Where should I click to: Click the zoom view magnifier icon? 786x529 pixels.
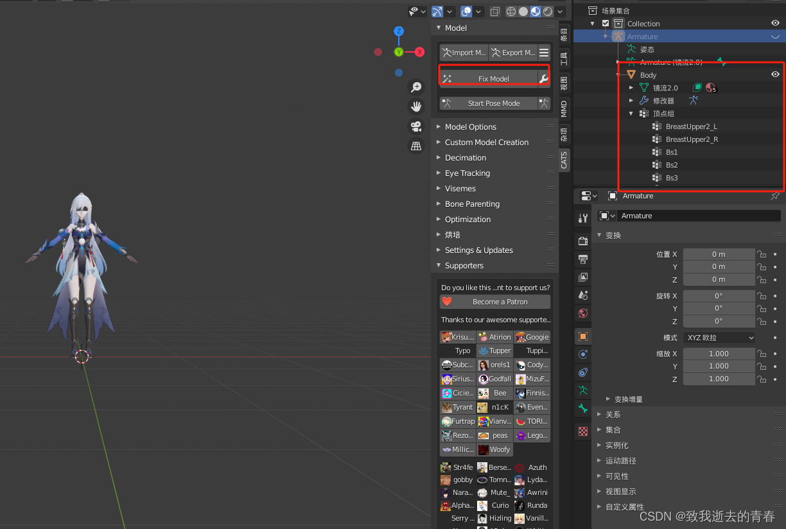(416, 87)
